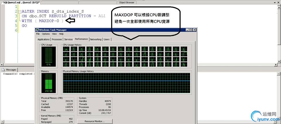
Task: Click Kernel Paged memory value 482
Action: tap(71, 119)
